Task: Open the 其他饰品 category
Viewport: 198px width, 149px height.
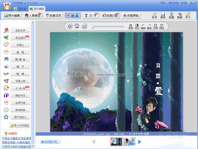Action: [x=20, y=110]
